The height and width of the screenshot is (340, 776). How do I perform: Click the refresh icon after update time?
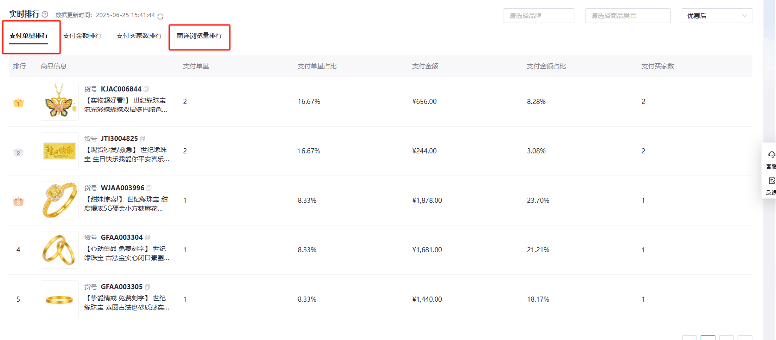[x=160, y=17]
